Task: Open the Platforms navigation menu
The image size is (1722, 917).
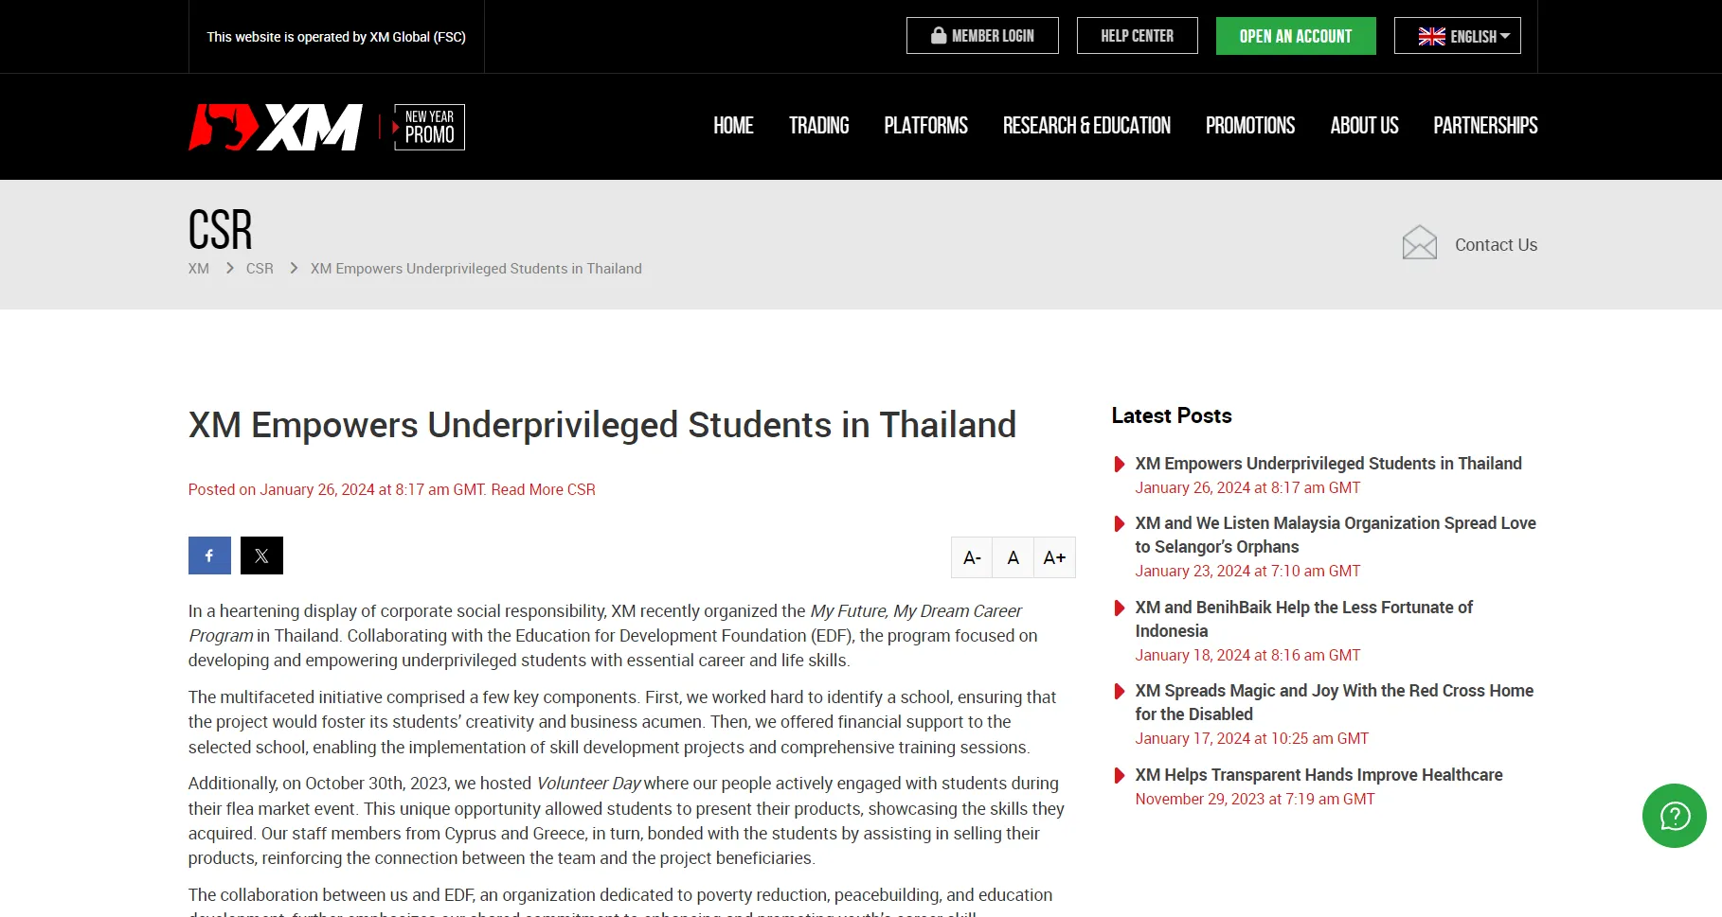Action: (x=925, y=126)
